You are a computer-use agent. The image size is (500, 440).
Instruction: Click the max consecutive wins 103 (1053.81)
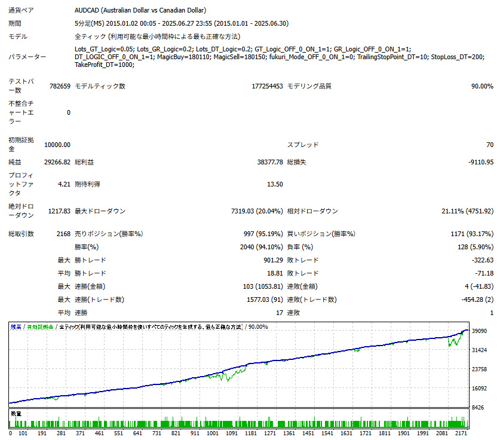click(263, 286)
